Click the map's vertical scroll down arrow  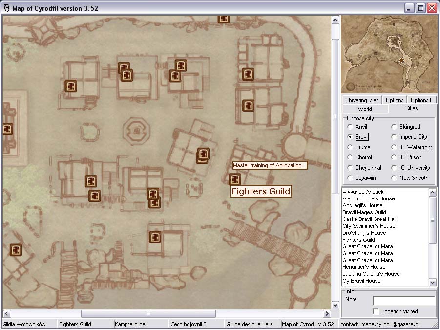(x=335, y=305)
